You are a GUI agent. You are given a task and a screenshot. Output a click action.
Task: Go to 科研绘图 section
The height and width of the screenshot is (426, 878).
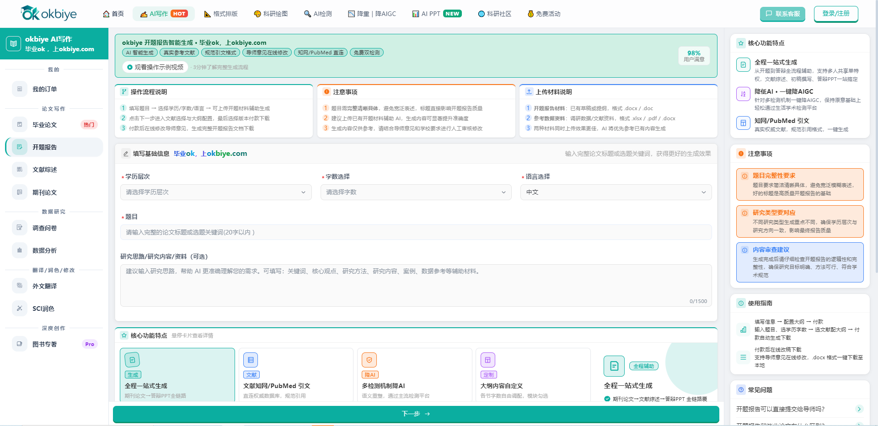click(271, 14)
